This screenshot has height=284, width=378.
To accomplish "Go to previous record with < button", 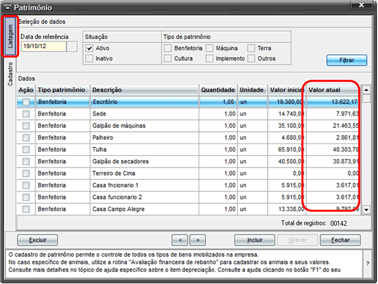I will (180, 240).
